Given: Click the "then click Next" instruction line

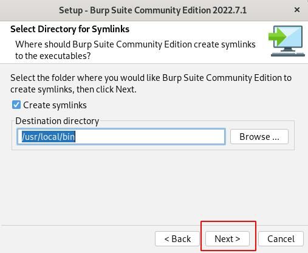Looking at the screenshot, I should click(106, 89).
